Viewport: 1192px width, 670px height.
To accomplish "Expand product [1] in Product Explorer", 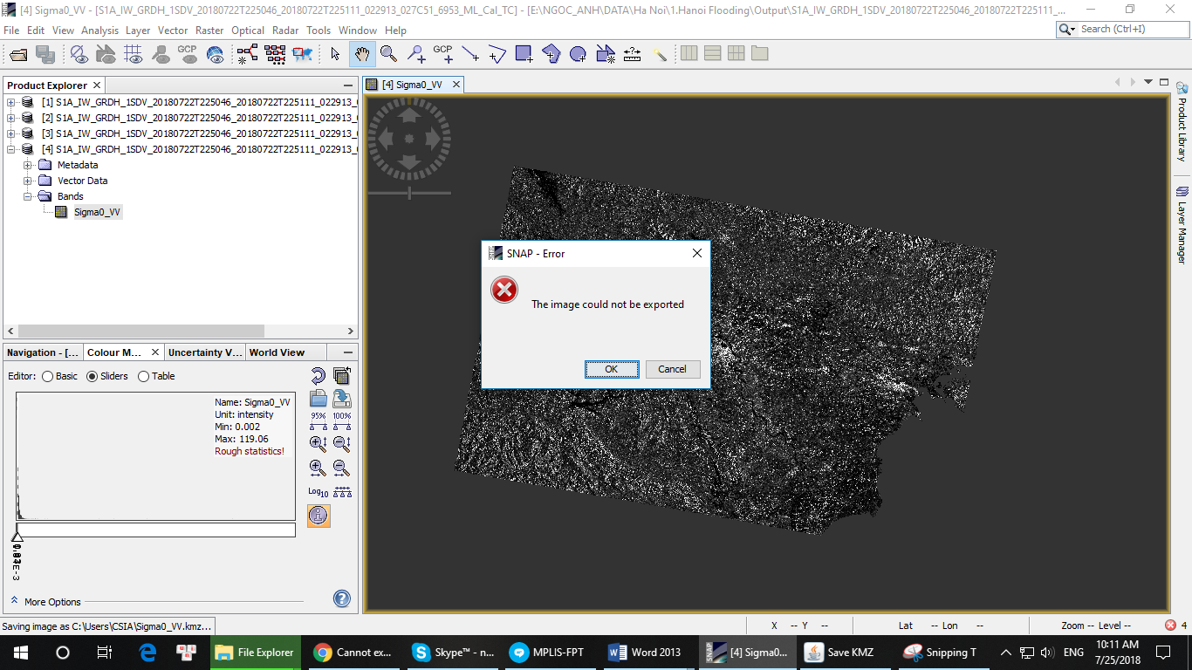I will point(11,102).
